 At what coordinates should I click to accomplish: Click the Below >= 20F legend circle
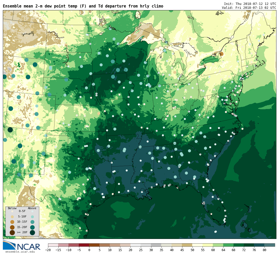(12, 232)
